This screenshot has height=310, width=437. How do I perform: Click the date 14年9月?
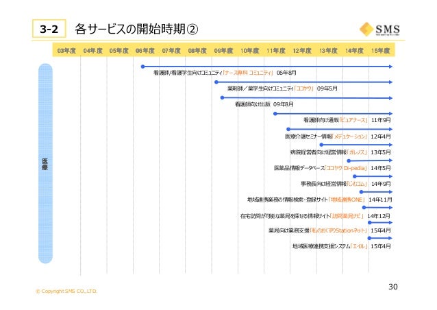click(381, 184)
